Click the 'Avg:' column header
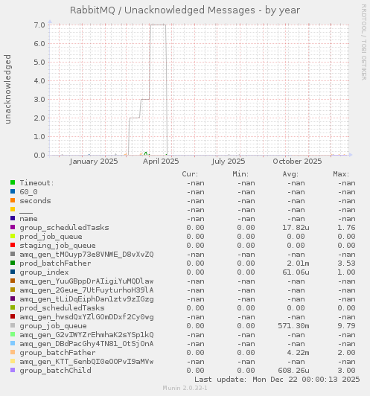Viewport: 370px width, 396px height. [290, 174]
